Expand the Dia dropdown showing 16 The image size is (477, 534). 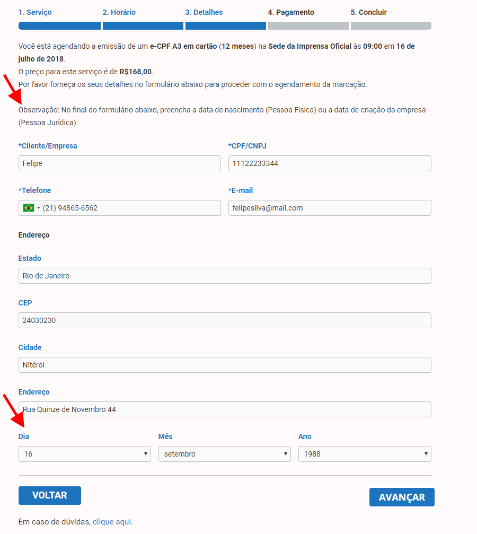(x=85, y=454)
